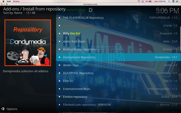Viewport: 181px width, 113px height.
Task: Open the Window menu
Action: tap(16, 2)
